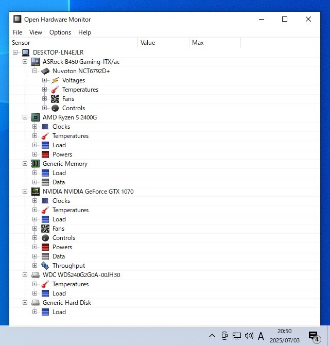Click the DESKTOP-LN4EJLR computer icon

coord(26,53)
